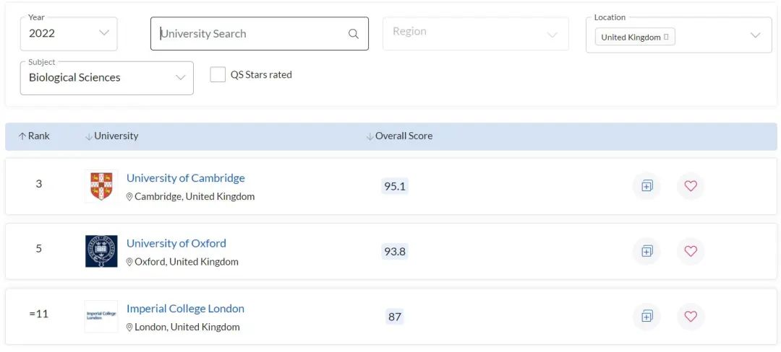Image resolution: width=781 pixels, height=352 pixels.
Task: Add University of Oxford to compare
Action: 646,251
